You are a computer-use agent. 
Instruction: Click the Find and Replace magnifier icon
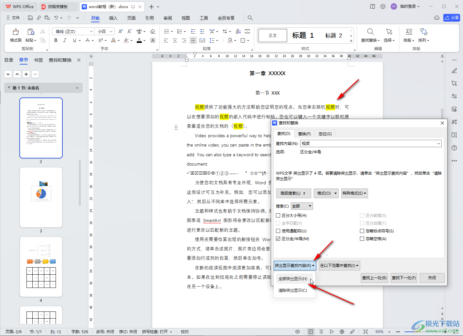pos(370,32)
